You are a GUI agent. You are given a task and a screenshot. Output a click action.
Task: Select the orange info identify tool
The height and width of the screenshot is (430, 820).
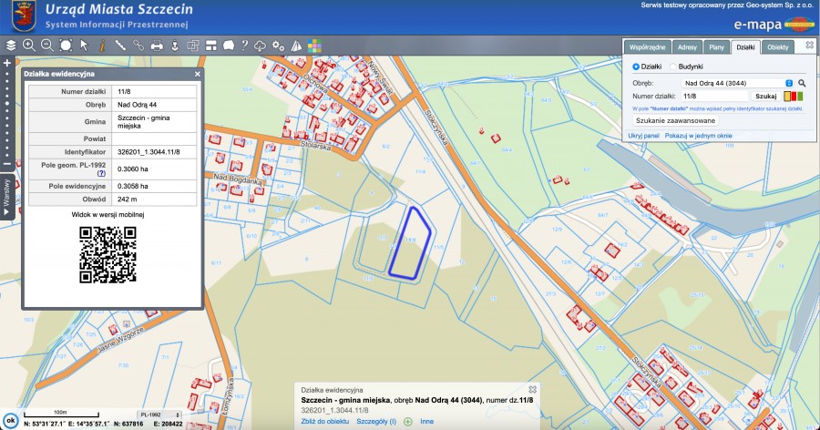coord(102,45)
